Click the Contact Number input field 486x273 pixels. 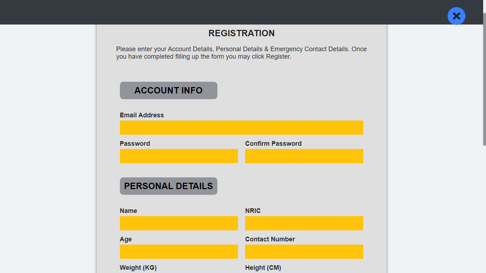point(304,252)
